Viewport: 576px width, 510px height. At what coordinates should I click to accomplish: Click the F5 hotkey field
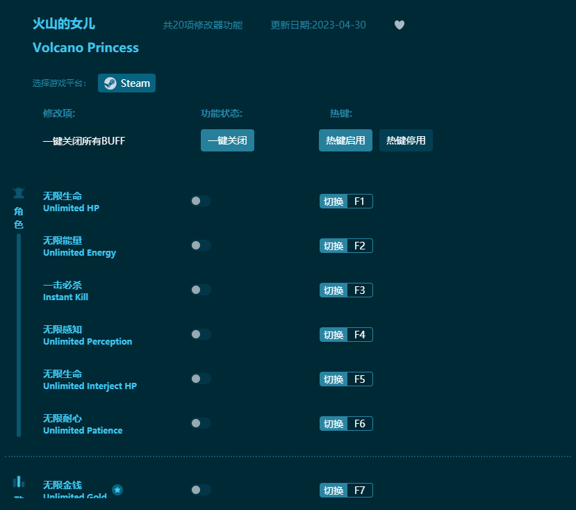360,379
